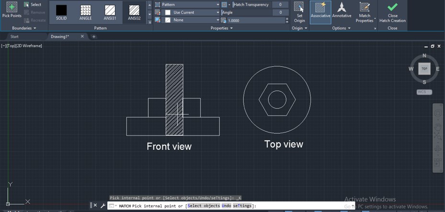The height and width of the screenshot is (212, 445).
Task: Open Hatch settings dialog launcher arrow
Action: tap(375, 28)
